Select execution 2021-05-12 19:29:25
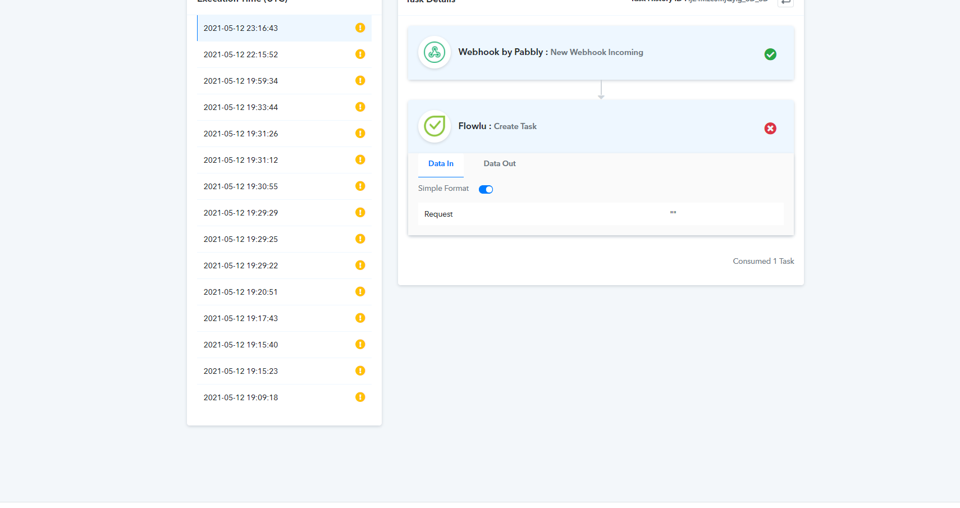This screenshot has height=508, width=960. [x=284, y=239]
